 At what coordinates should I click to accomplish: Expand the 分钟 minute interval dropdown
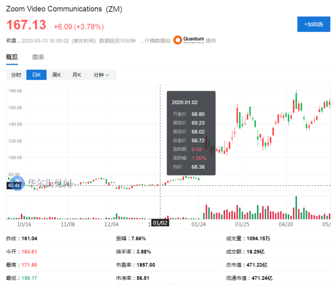(x=102, y=75)
